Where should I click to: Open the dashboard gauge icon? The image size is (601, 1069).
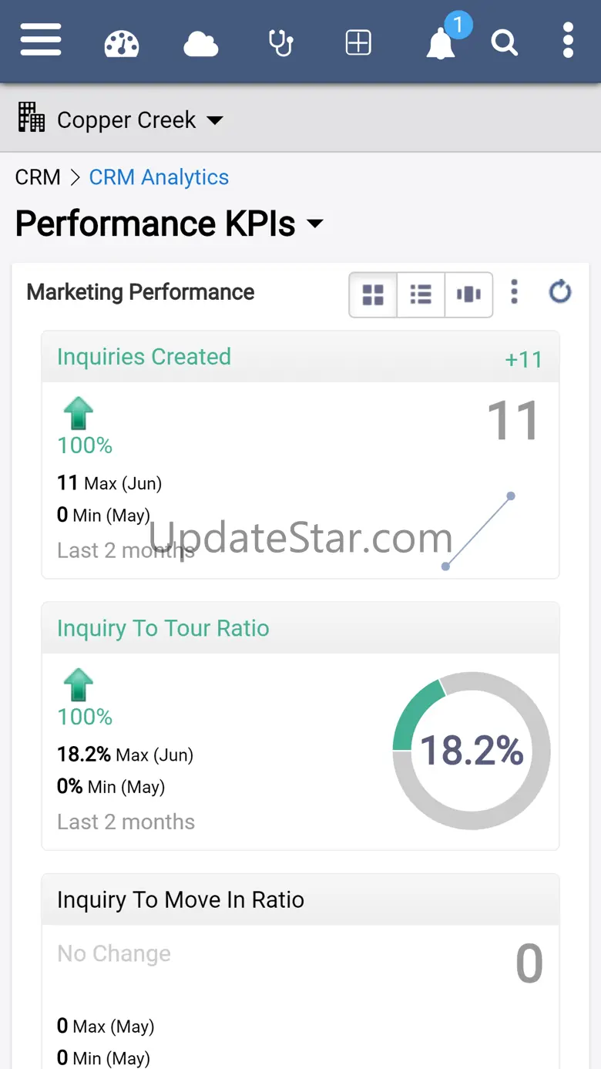[122, 43]
